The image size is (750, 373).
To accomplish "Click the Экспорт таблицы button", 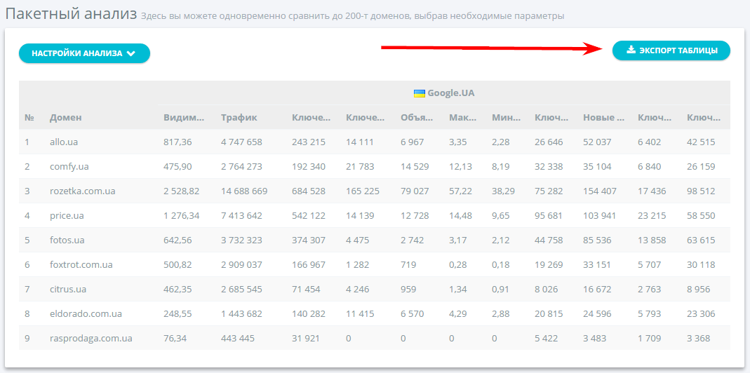I will click(671, 50).
